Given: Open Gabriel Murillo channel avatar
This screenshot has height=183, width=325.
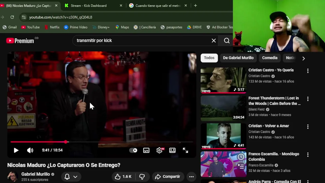Looking at the screenshot, I should pos(12,177).
